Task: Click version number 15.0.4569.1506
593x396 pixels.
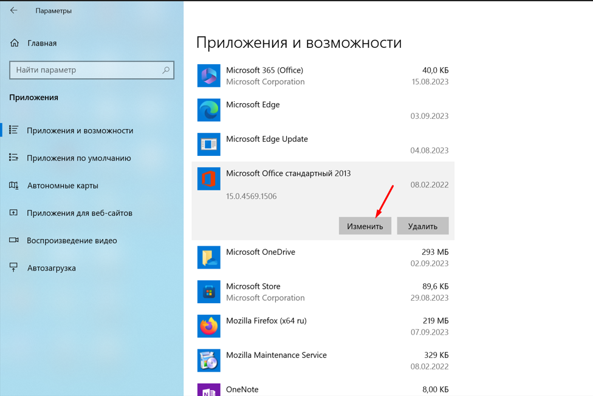Action: [251, 196]
